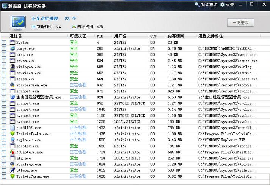The image size is (270, 185).
Task: Click the explorer.exe process icon
Action: [12, 140]
